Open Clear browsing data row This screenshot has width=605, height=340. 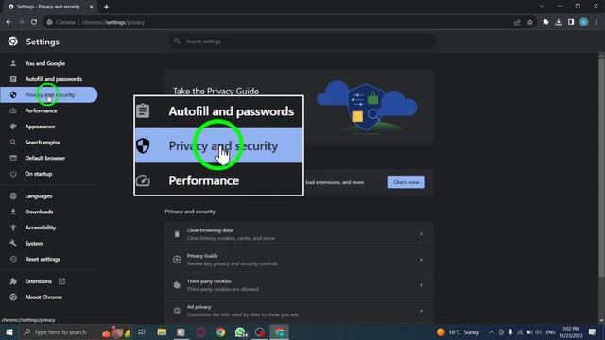299,234
